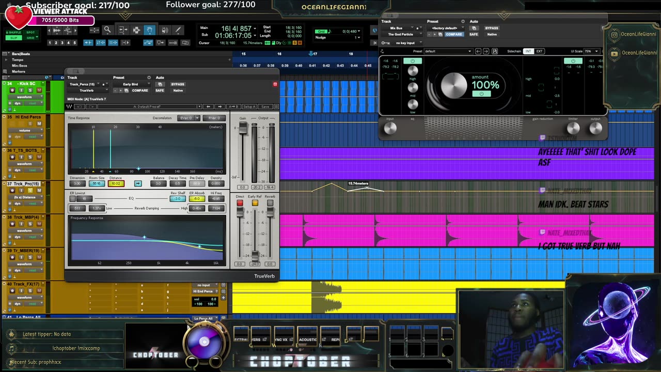Select the Scrubber speaker tool
The width and height of the screenshot is (661, 372).
point(164,30)
